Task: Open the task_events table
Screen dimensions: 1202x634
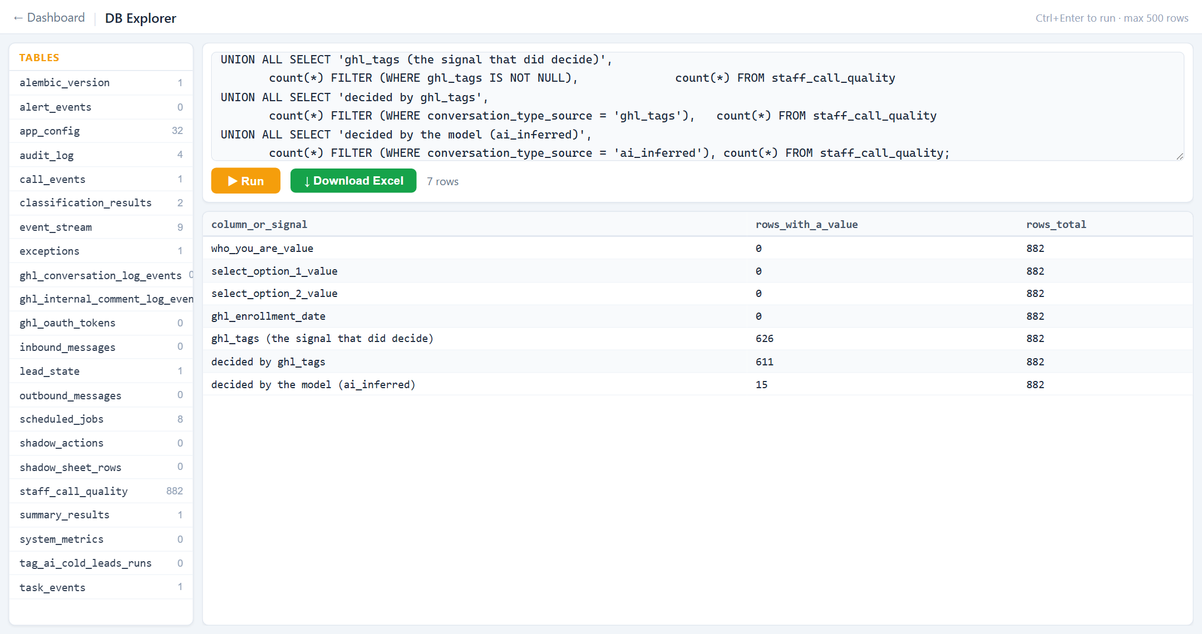Action: coord(101,588)
